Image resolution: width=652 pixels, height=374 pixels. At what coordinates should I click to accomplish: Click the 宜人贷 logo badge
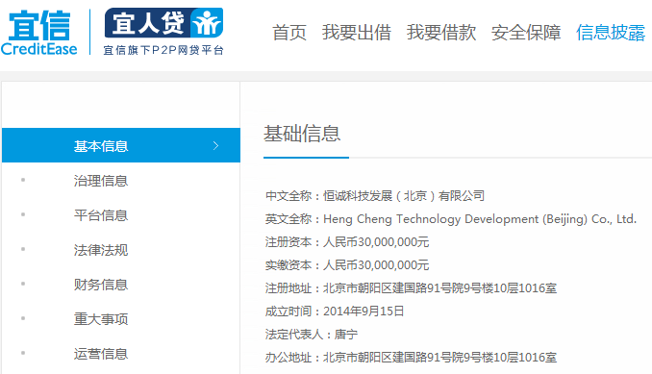coord(163,23)
